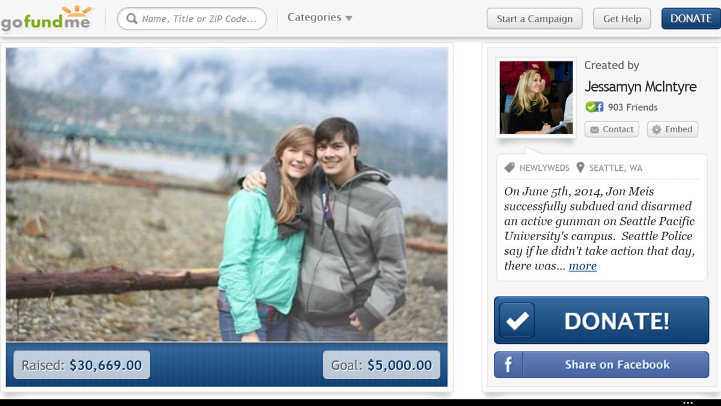Image resolution: width=721 pixels, height=406 pixels.
Task: Click the magnifier icon in search box
Action: tap(132, 19)
